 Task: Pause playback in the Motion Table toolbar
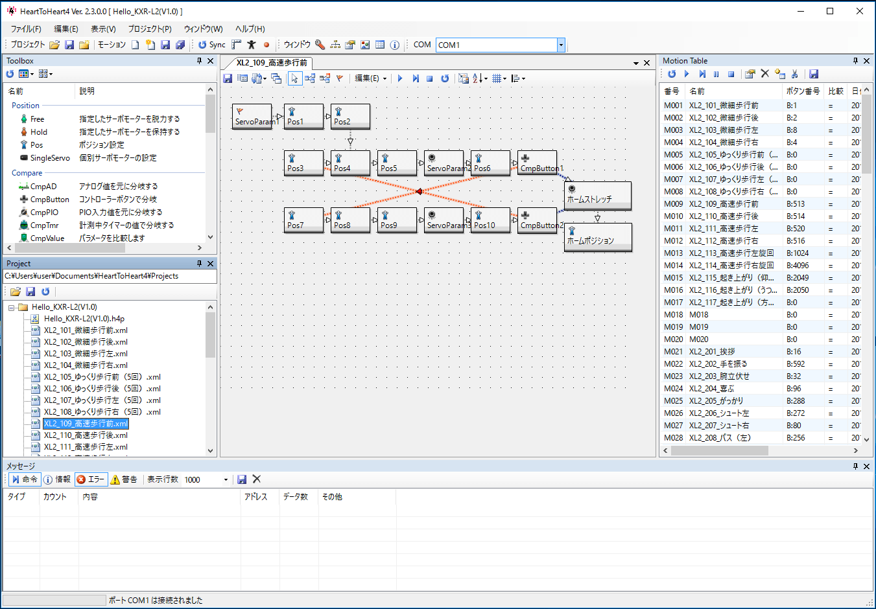click(x=716, y=74)
